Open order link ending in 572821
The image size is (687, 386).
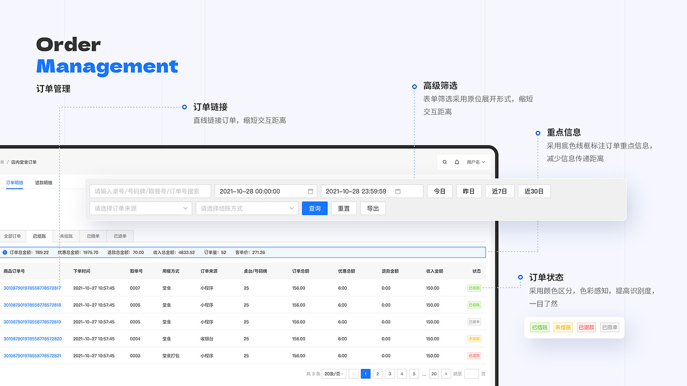coord(32,355)
